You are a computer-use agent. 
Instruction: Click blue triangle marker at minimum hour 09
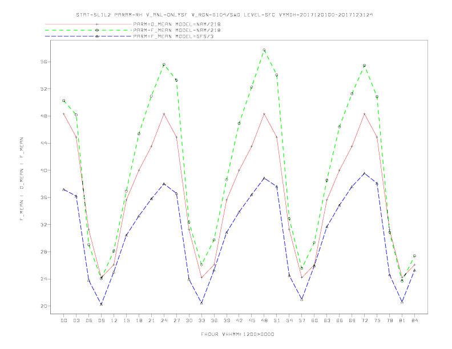(101, 304)
